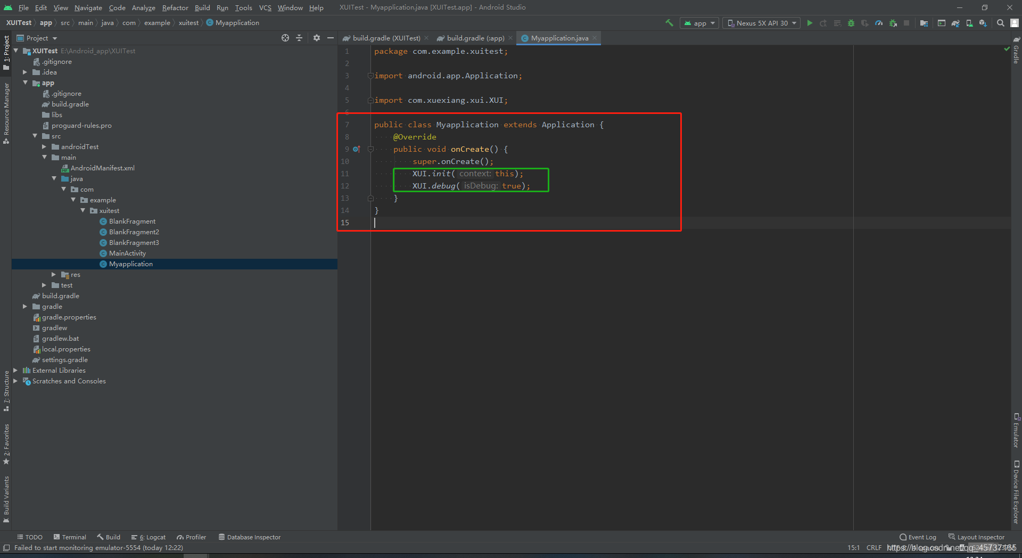Image resolution: width=1022 pixels, height=558 pixels.
Task: Expand External Libraries node
Action: coord(15,370)
